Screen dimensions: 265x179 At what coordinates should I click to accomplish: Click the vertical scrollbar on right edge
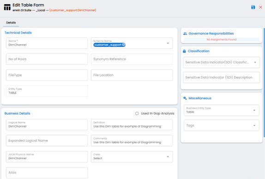pos(264,82)
